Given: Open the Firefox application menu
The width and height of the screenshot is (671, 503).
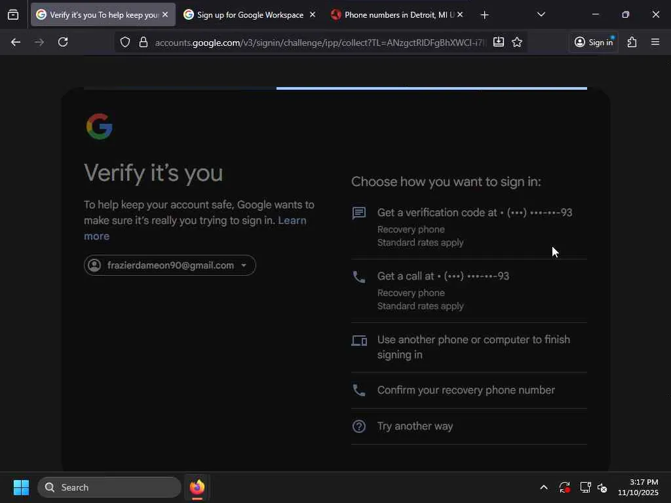Looking at the screenshot, I should click(655, 42).
